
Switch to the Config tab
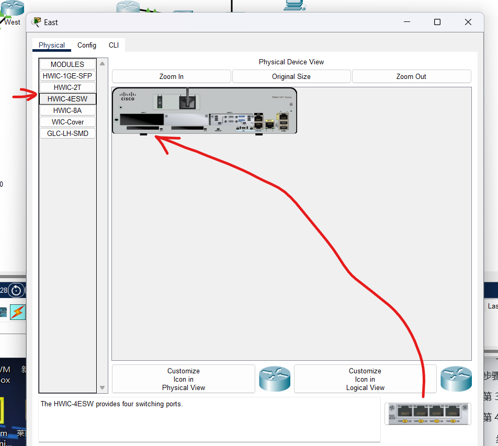tap(86, 45)
